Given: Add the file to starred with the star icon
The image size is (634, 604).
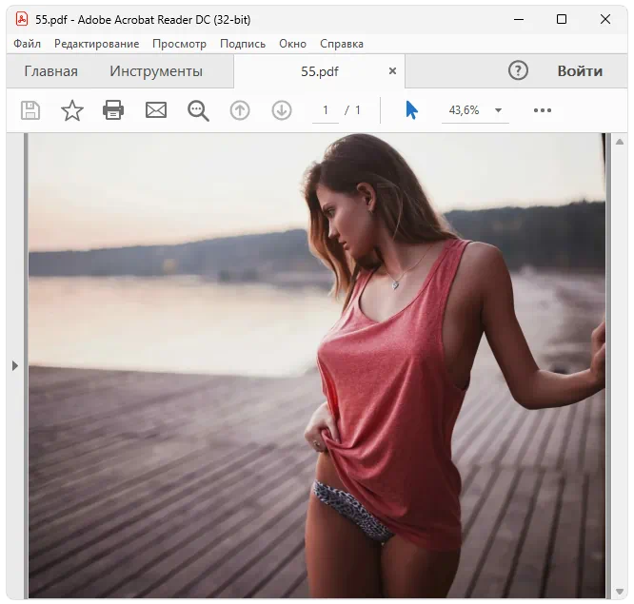Looking at the screenshot, I should [x=72, y=110].
